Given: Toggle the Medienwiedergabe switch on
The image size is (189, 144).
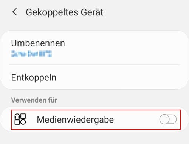Looking at the screenshot, I should click(168, 119).
